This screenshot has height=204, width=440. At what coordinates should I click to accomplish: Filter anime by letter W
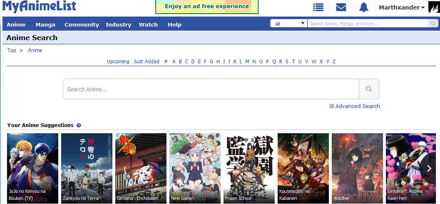coord(314,62)
